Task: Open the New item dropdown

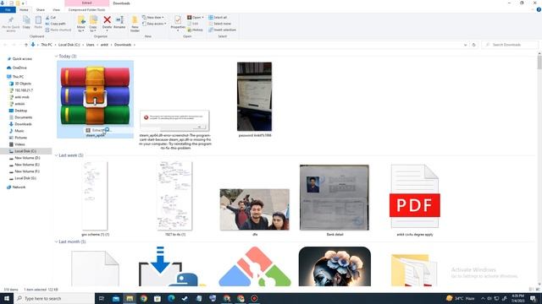Action: (153, 17)
